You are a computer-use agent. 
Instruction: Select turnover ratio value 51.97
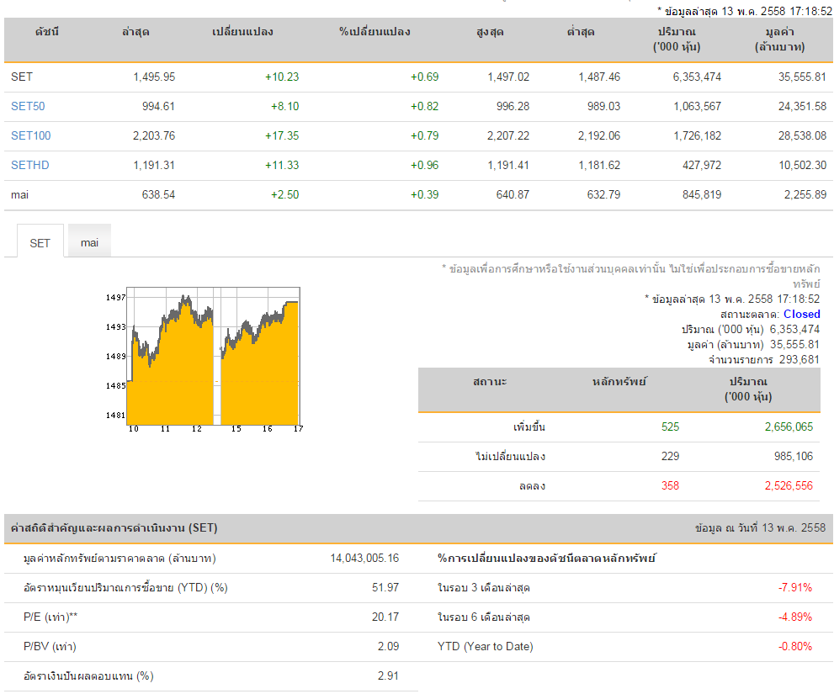point(385,588)
